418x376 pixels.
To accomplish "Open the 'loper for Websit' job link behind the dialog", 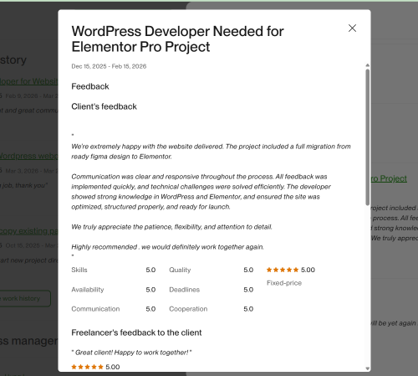I will pyautogui.click(x=29, y=81).
